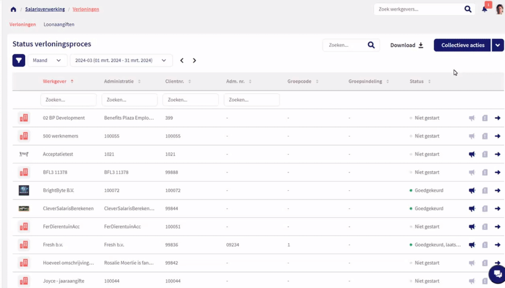Go to the next period arrow
Viewport: 505px width, 288px height.
[194, 60]
